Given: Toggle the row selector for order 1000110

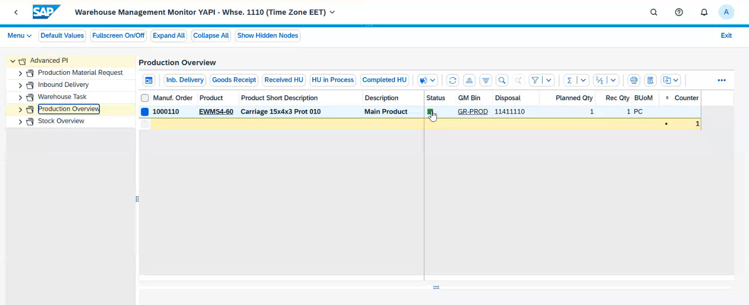Looking at the screenshot, I should tap(145, 112).
